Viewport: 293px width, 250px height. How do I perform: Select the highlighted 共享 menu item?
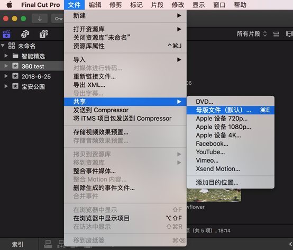pyautogui.click(x=125, y=102)
